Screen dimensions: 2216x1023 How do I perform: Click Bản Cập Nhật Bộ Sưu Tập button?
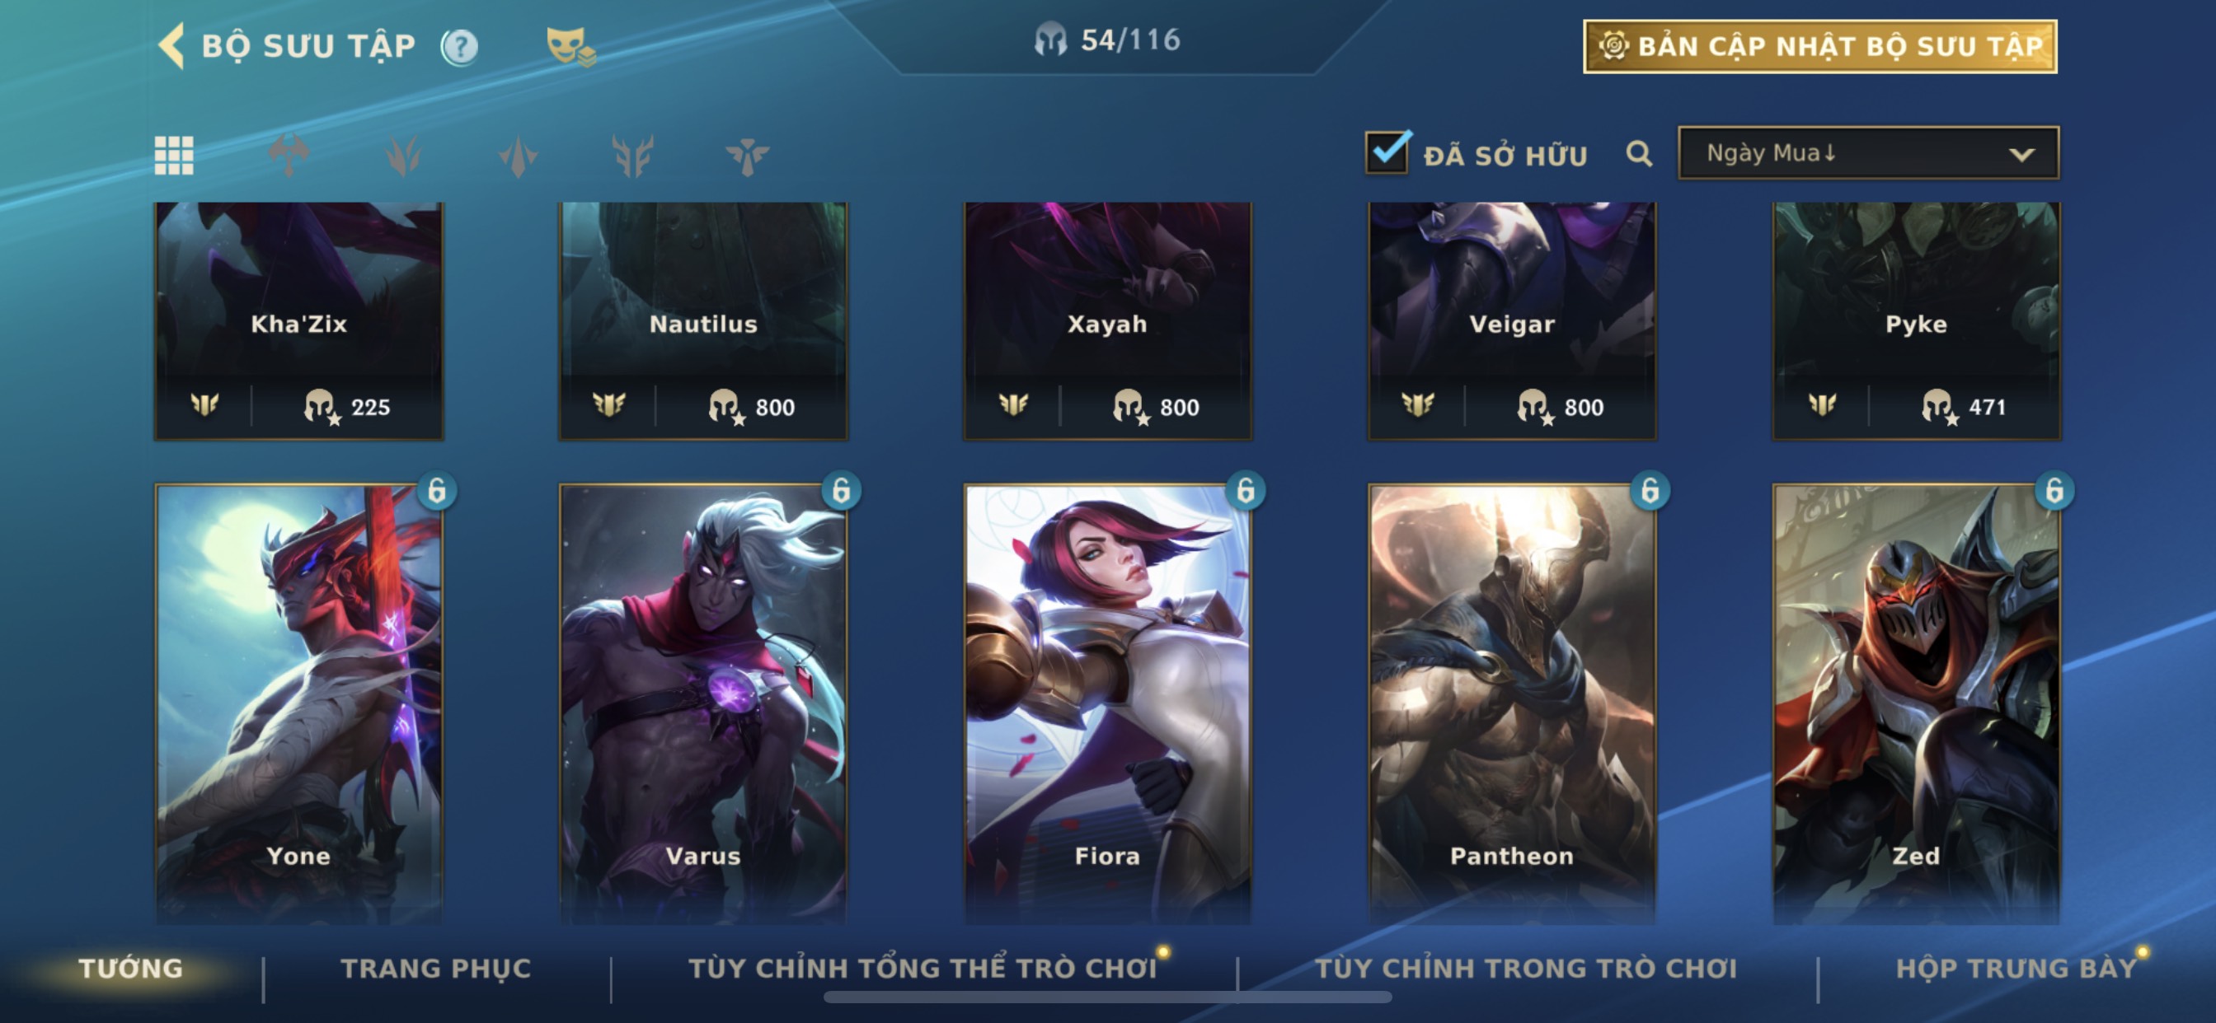(x=1820, y=46)
